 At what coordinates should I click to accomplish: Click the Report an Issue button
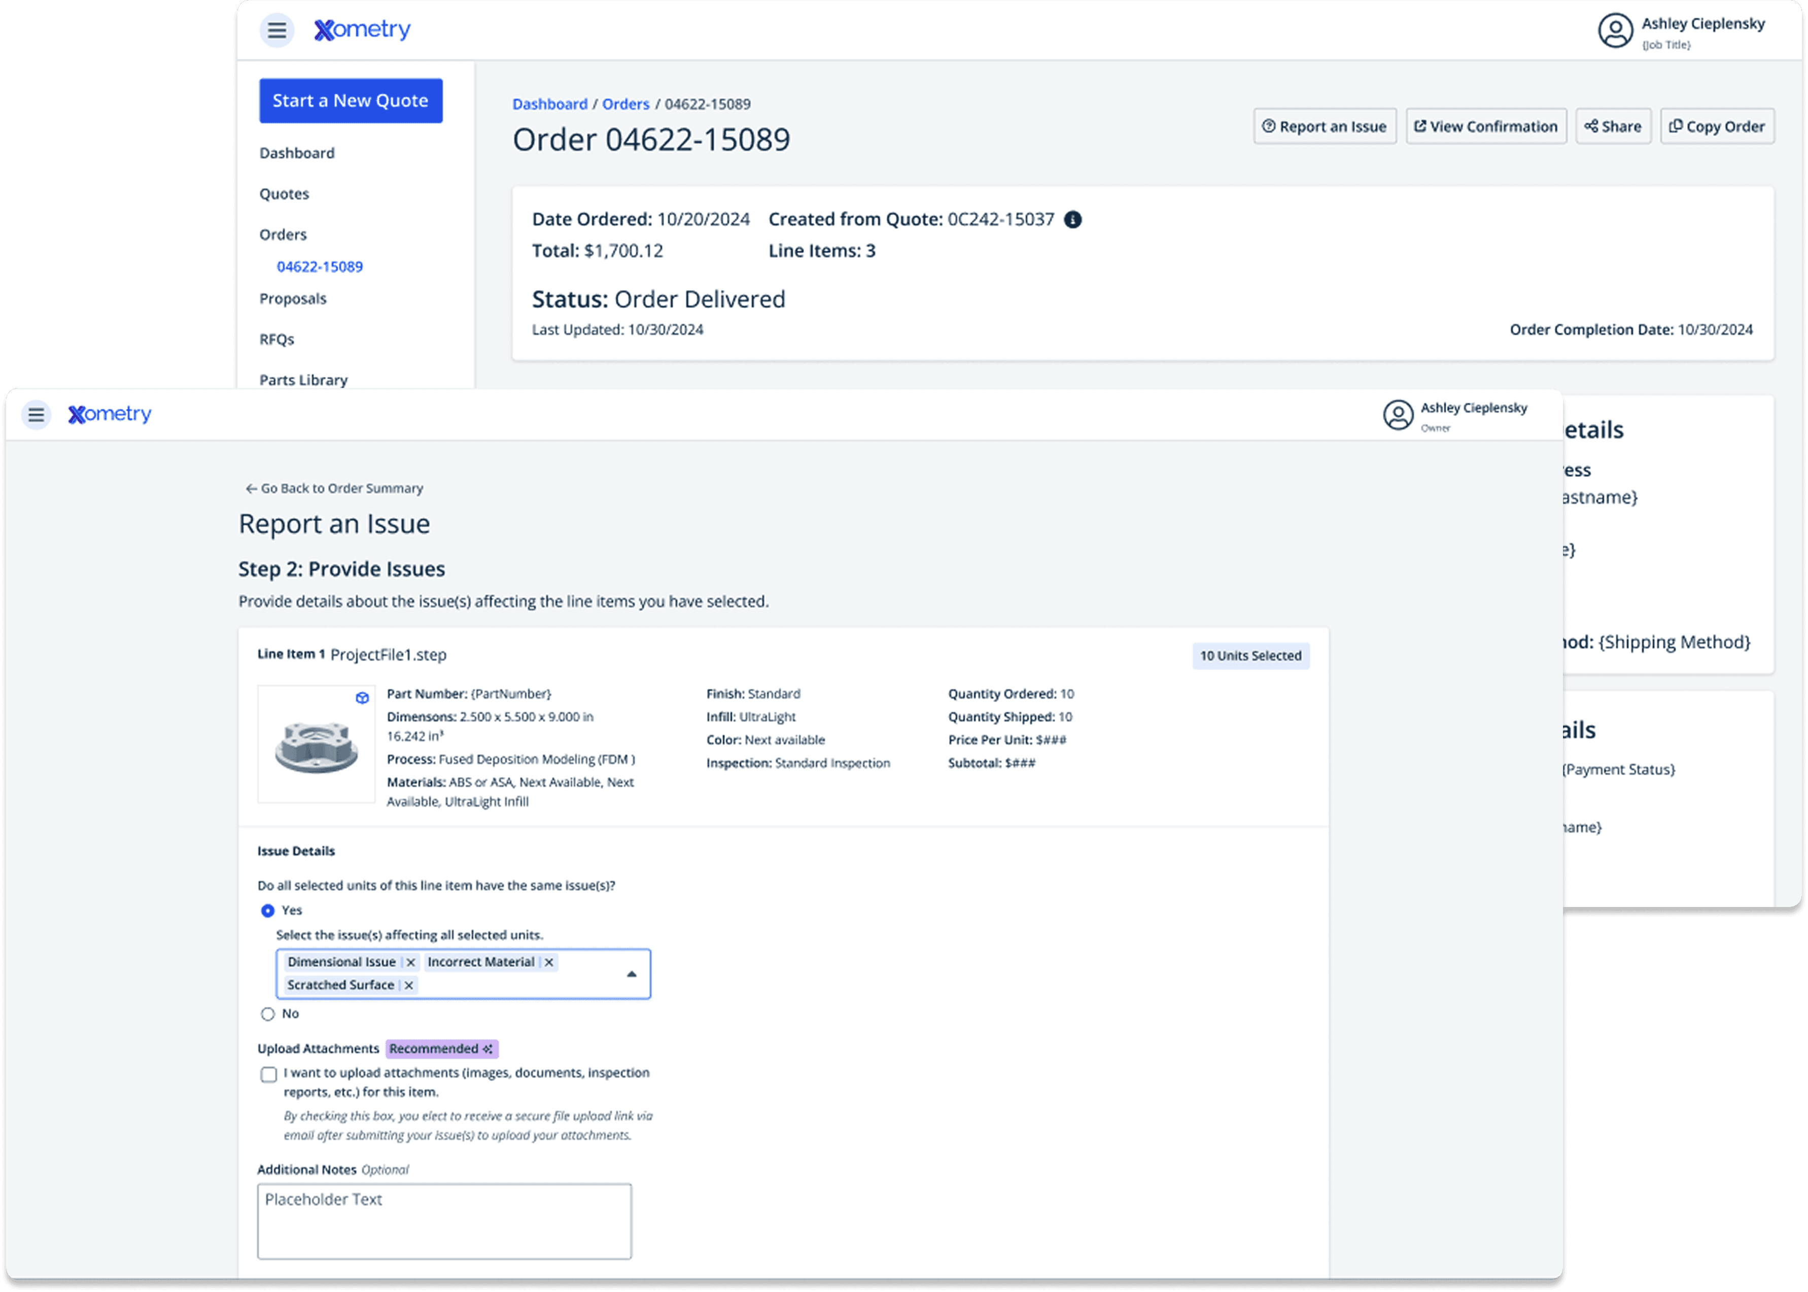(1325, 126)
